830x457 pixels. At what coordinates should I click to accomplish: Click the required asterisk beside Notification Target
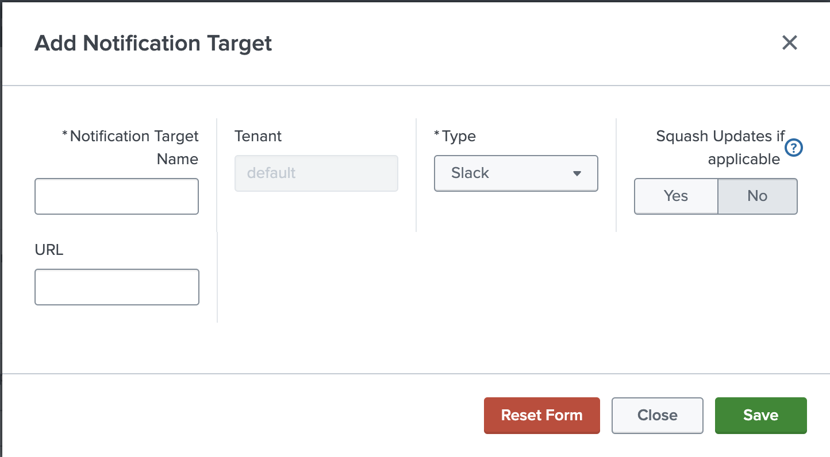65,135
